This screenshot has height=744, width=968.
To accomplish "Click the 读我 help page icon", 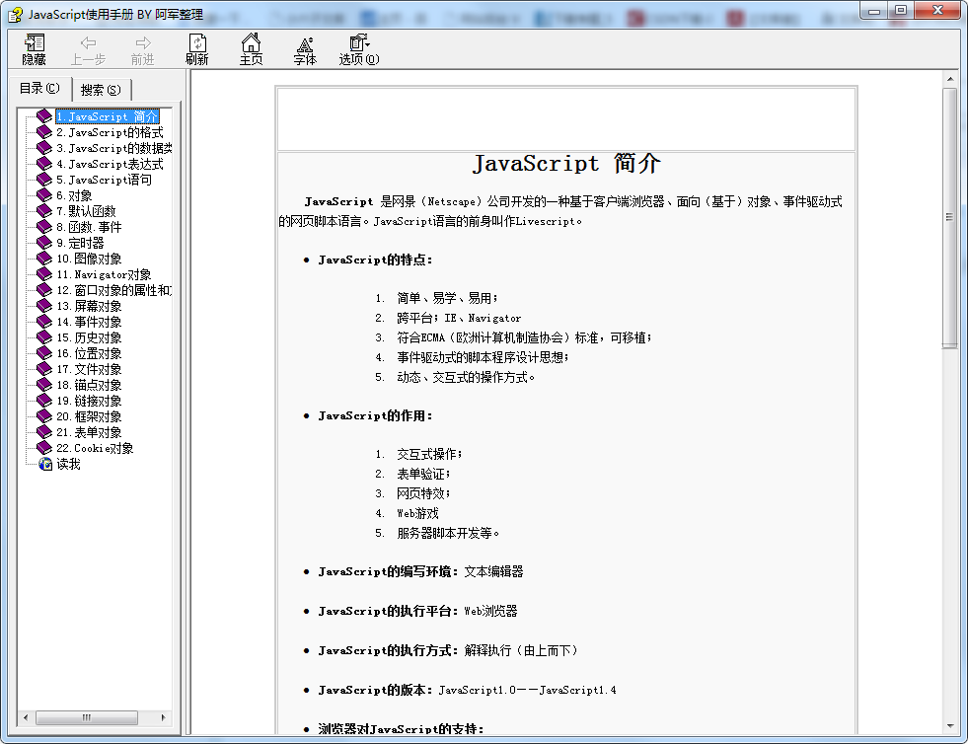I will [45, 464].
